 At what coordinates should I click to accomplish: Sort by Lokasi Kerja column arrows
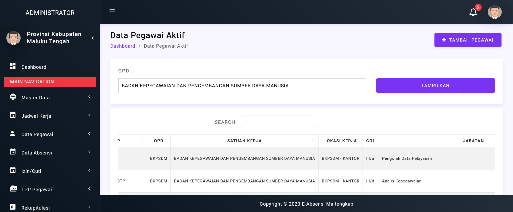(x=358, y=141)
